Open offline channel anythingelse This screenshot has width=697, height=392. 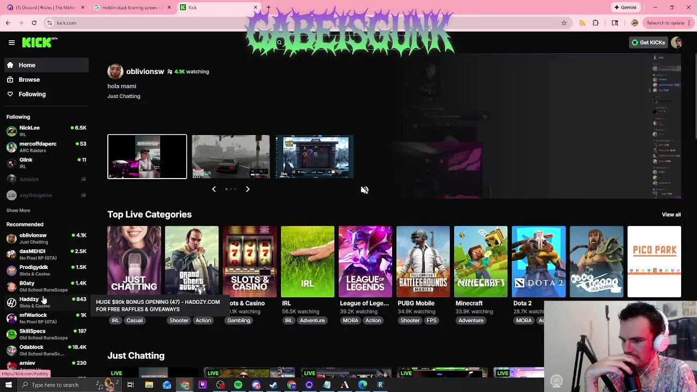coord(46,195)
